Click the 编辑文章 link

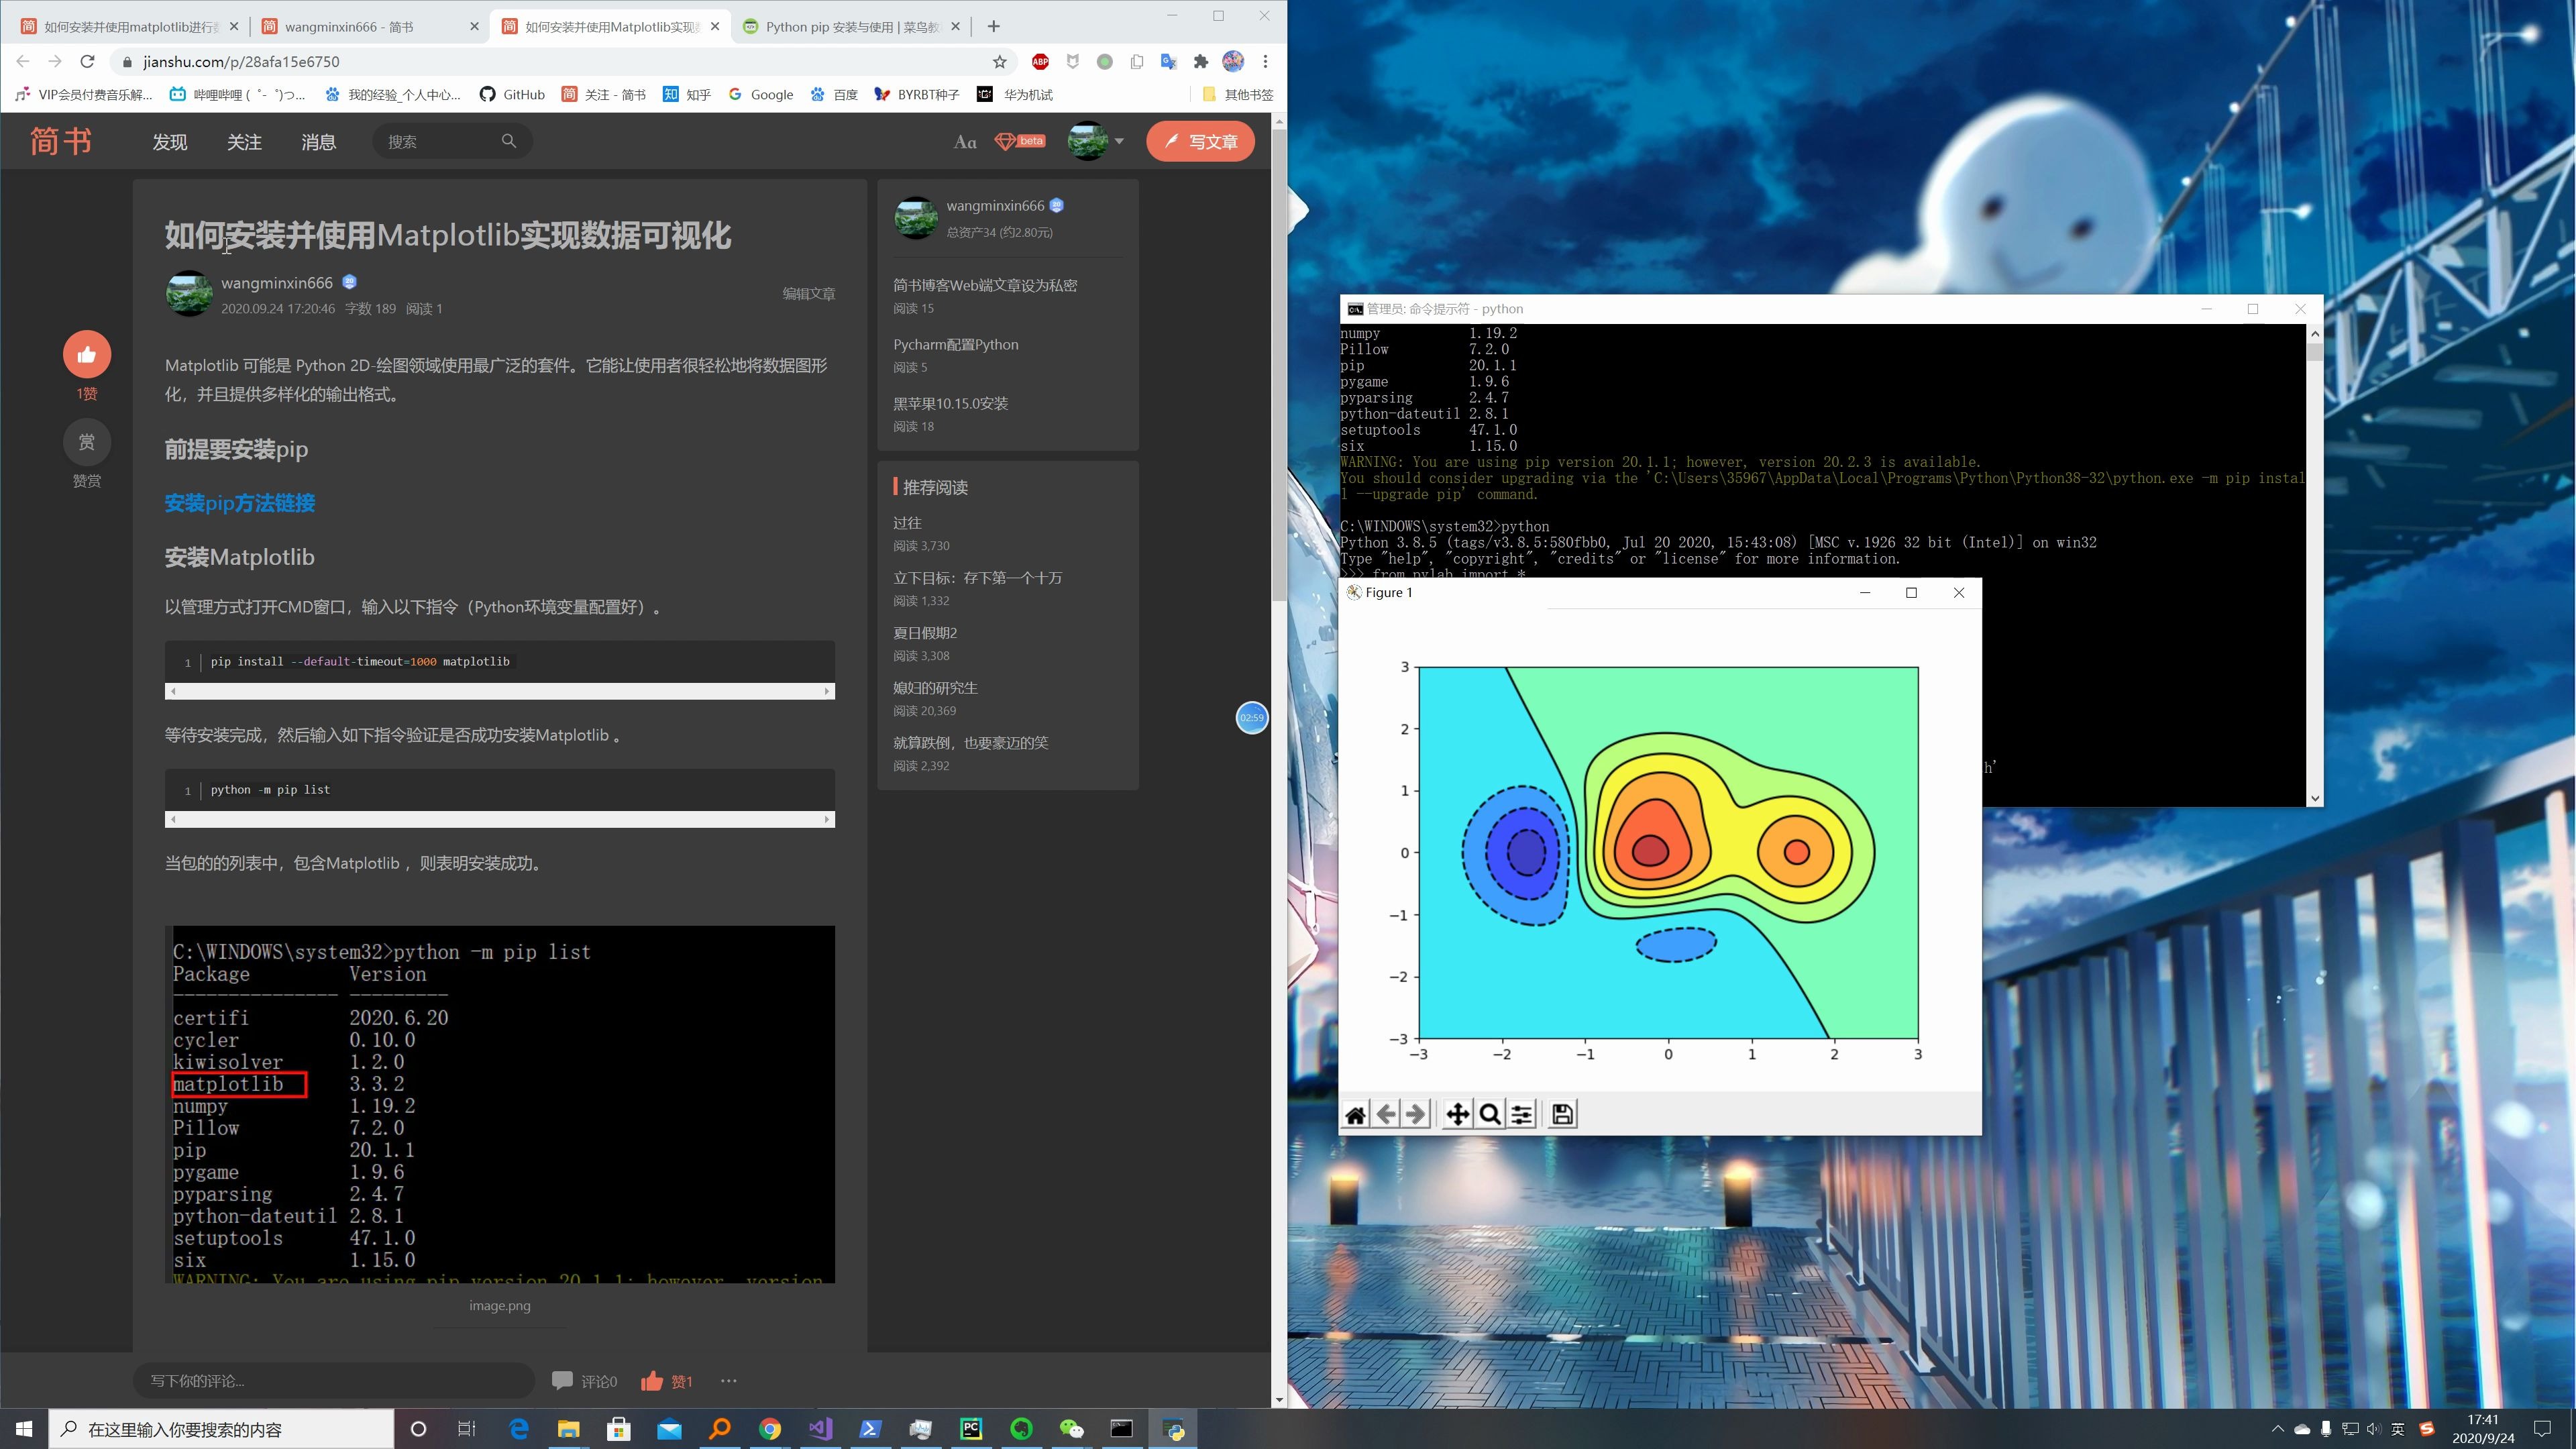(808, 294)
